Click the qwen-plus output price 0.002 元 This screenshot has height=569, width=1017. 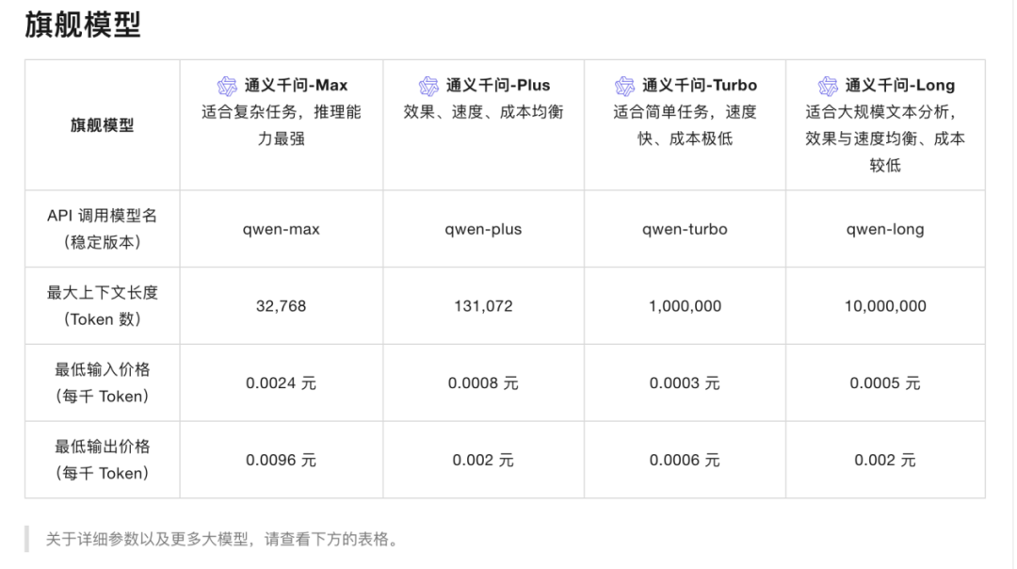point(483,461)
